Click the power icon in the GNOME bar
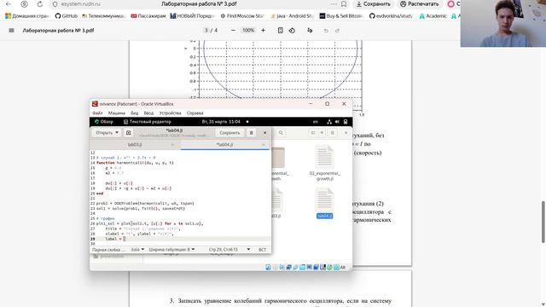 [346, 122]
